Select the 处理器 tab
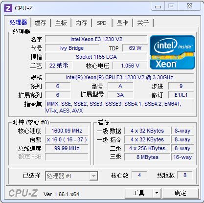The width and height of the screenshot is (204, 203). point(18,23)
